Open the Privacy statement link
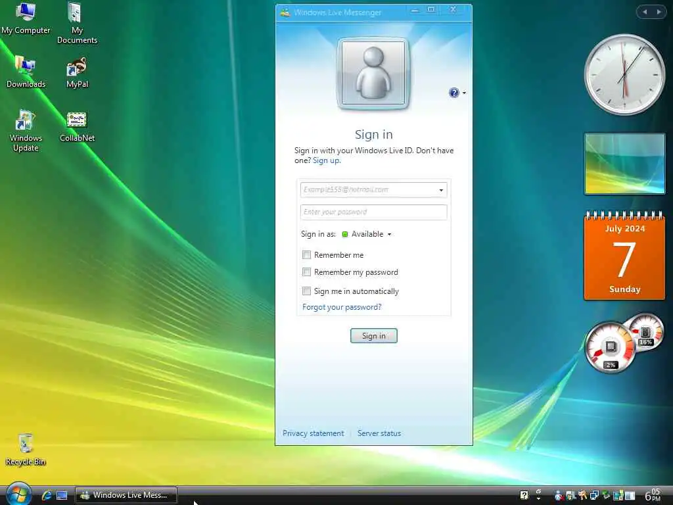Image resolution: width=673 pixels, height=505 pixels. coord(313,433)
